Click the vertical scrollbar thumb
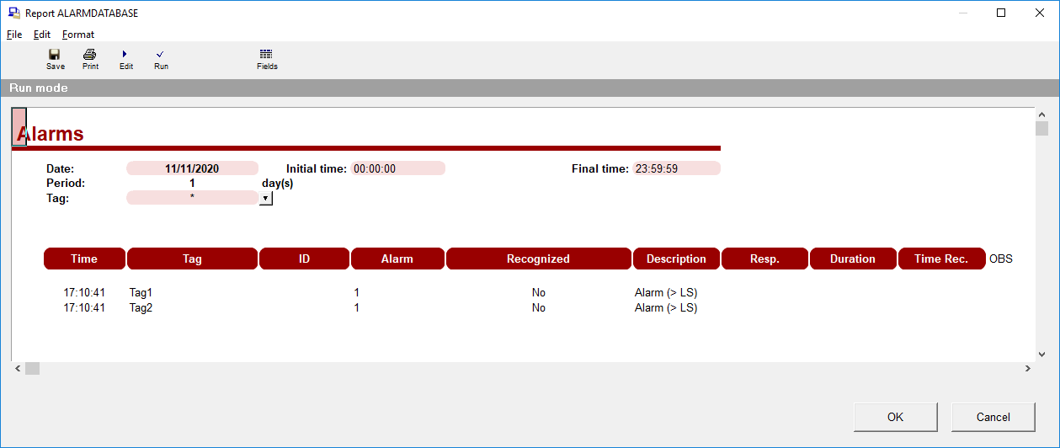The width and height of the screenshot is (1060, 448). point(1041,129)
